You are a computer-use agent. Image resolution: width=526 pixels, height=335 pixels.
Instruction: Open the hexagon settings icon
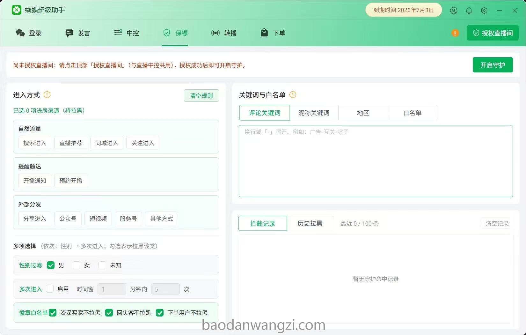click(x=484, y=11)
